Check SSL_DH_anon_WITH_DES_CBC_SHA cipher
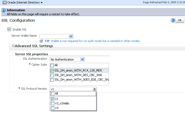The image size is (185, 113). click(52, 75)
